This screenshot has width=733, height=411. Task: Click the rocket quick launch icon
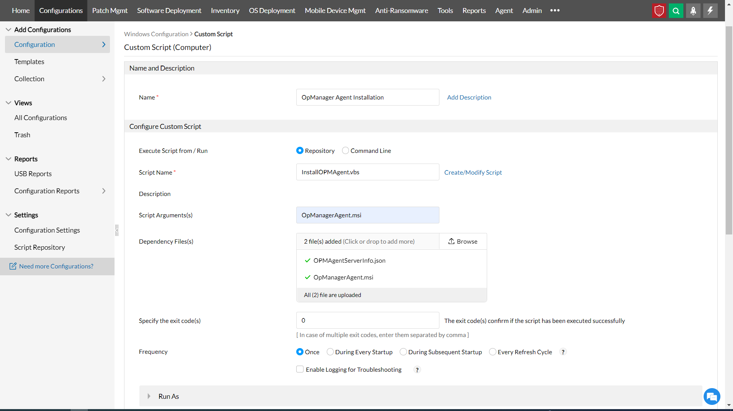(693, 11)
